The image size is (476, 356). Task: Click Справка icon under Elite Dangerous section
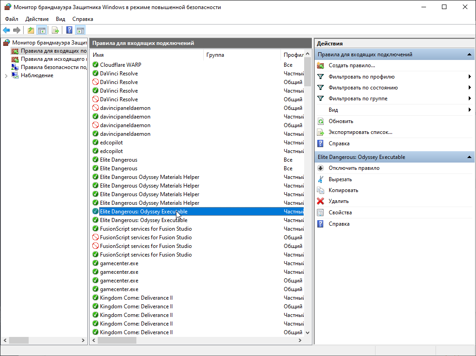point(321,224)
